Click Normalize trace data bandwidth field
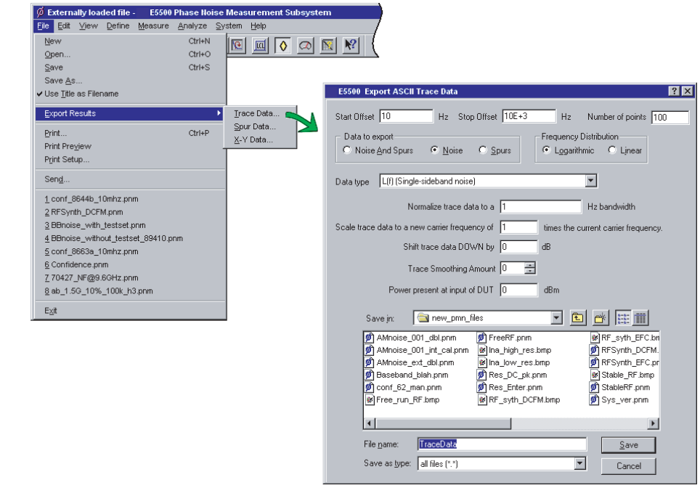 (541, 207)
